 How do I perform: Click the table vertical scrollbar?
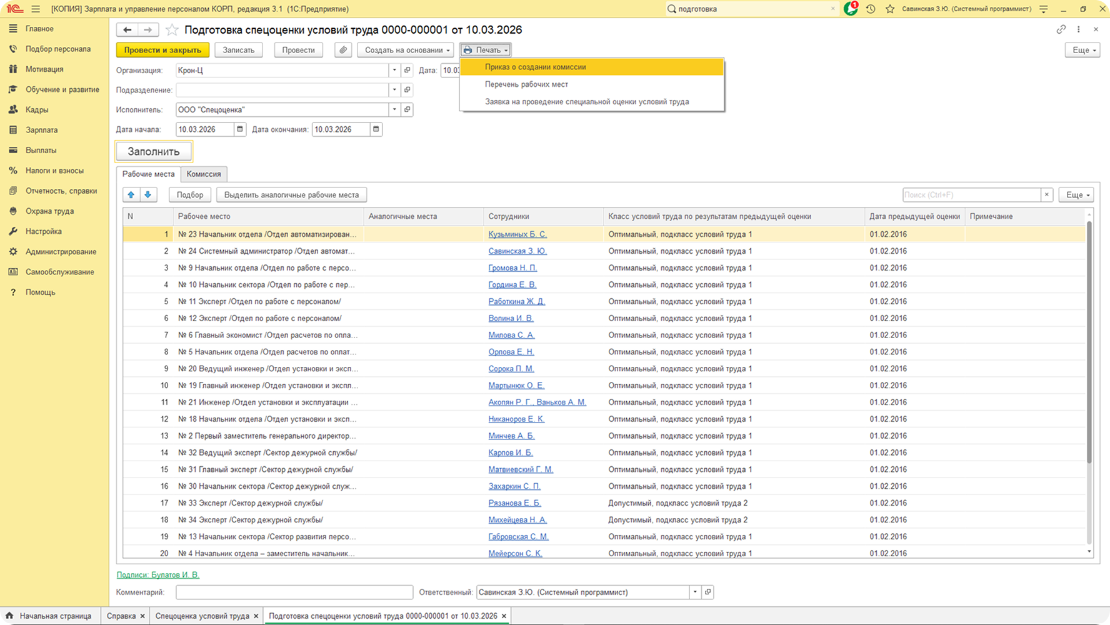point(1089,344)
